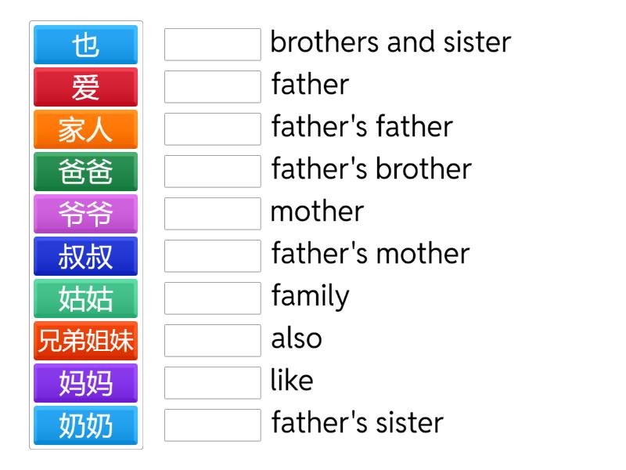Click the empty box next to 'like'

(212, 383)
